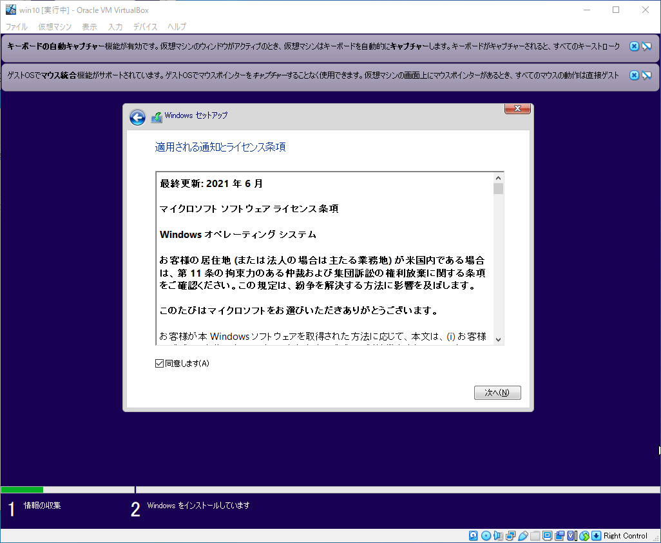Minimize the VirtualBox window

pyautogui.click(x=586, y=10)
